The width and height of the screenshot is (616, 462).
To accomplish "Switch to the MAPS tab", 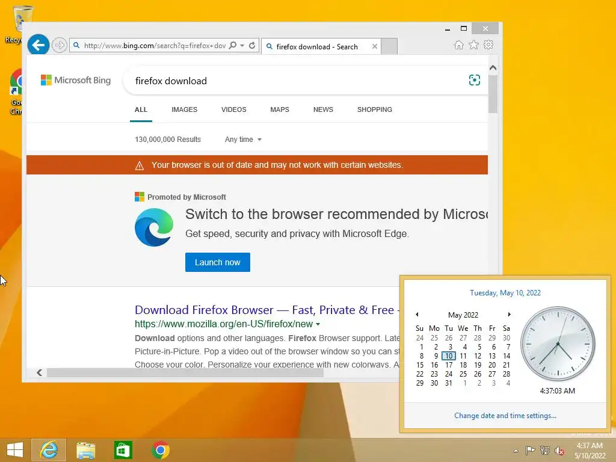I will click(280, 109).
